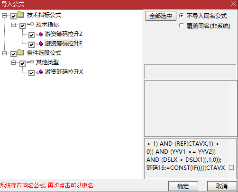
Task: Uncheck the 游资筹码拉升Z checkbox
Action: [x=31, y=35]
